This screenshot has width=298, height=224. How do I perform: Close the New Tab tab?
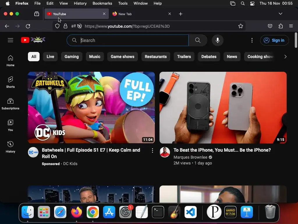click(170, 14)
